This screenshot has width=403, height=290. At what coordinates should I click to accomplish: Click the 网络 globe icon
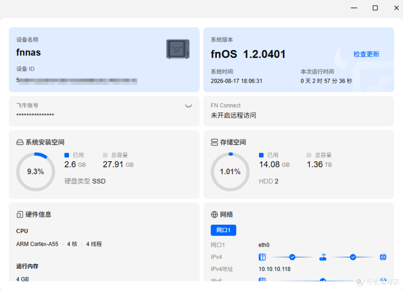214,214
